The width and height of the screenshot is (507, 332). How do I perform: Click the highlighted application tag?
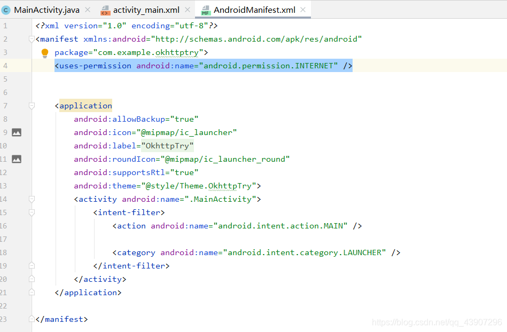click(x=85, y=106)
